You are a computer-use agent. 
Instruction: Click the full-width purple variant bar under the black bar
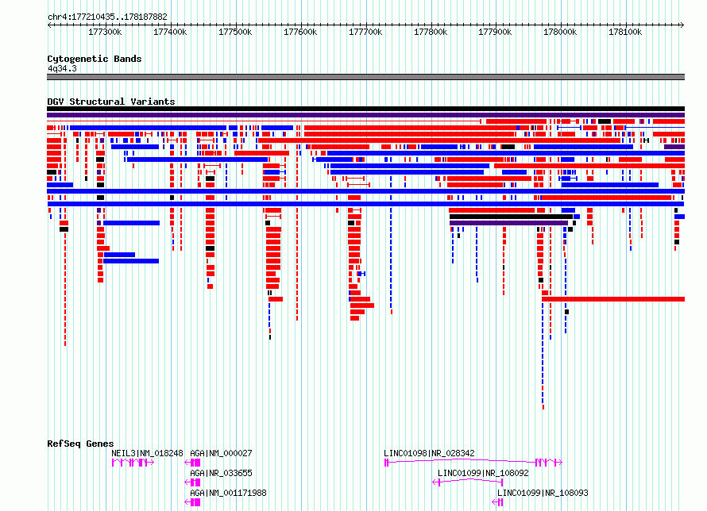(365, 115)
